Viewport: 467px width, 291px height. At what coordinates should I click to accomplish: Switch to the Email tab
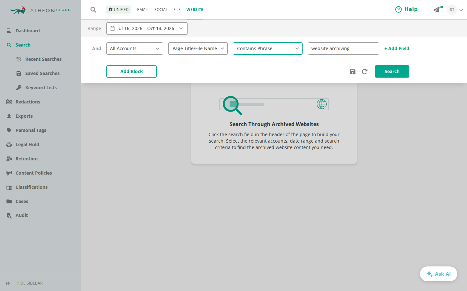coord(143,10)
